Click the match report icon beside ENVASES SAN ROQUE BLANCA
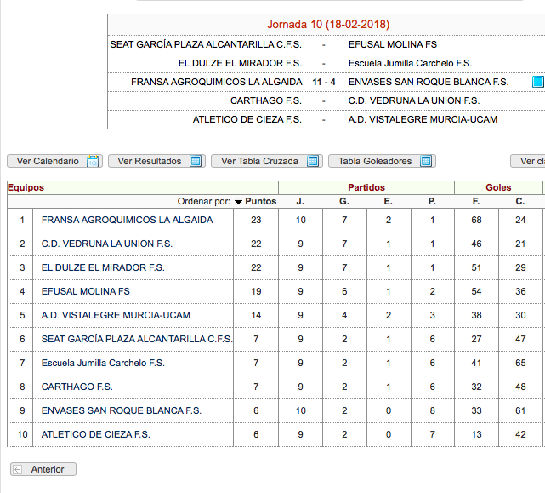The height and width of the screenshot is (493, 545). coord(536,83)
